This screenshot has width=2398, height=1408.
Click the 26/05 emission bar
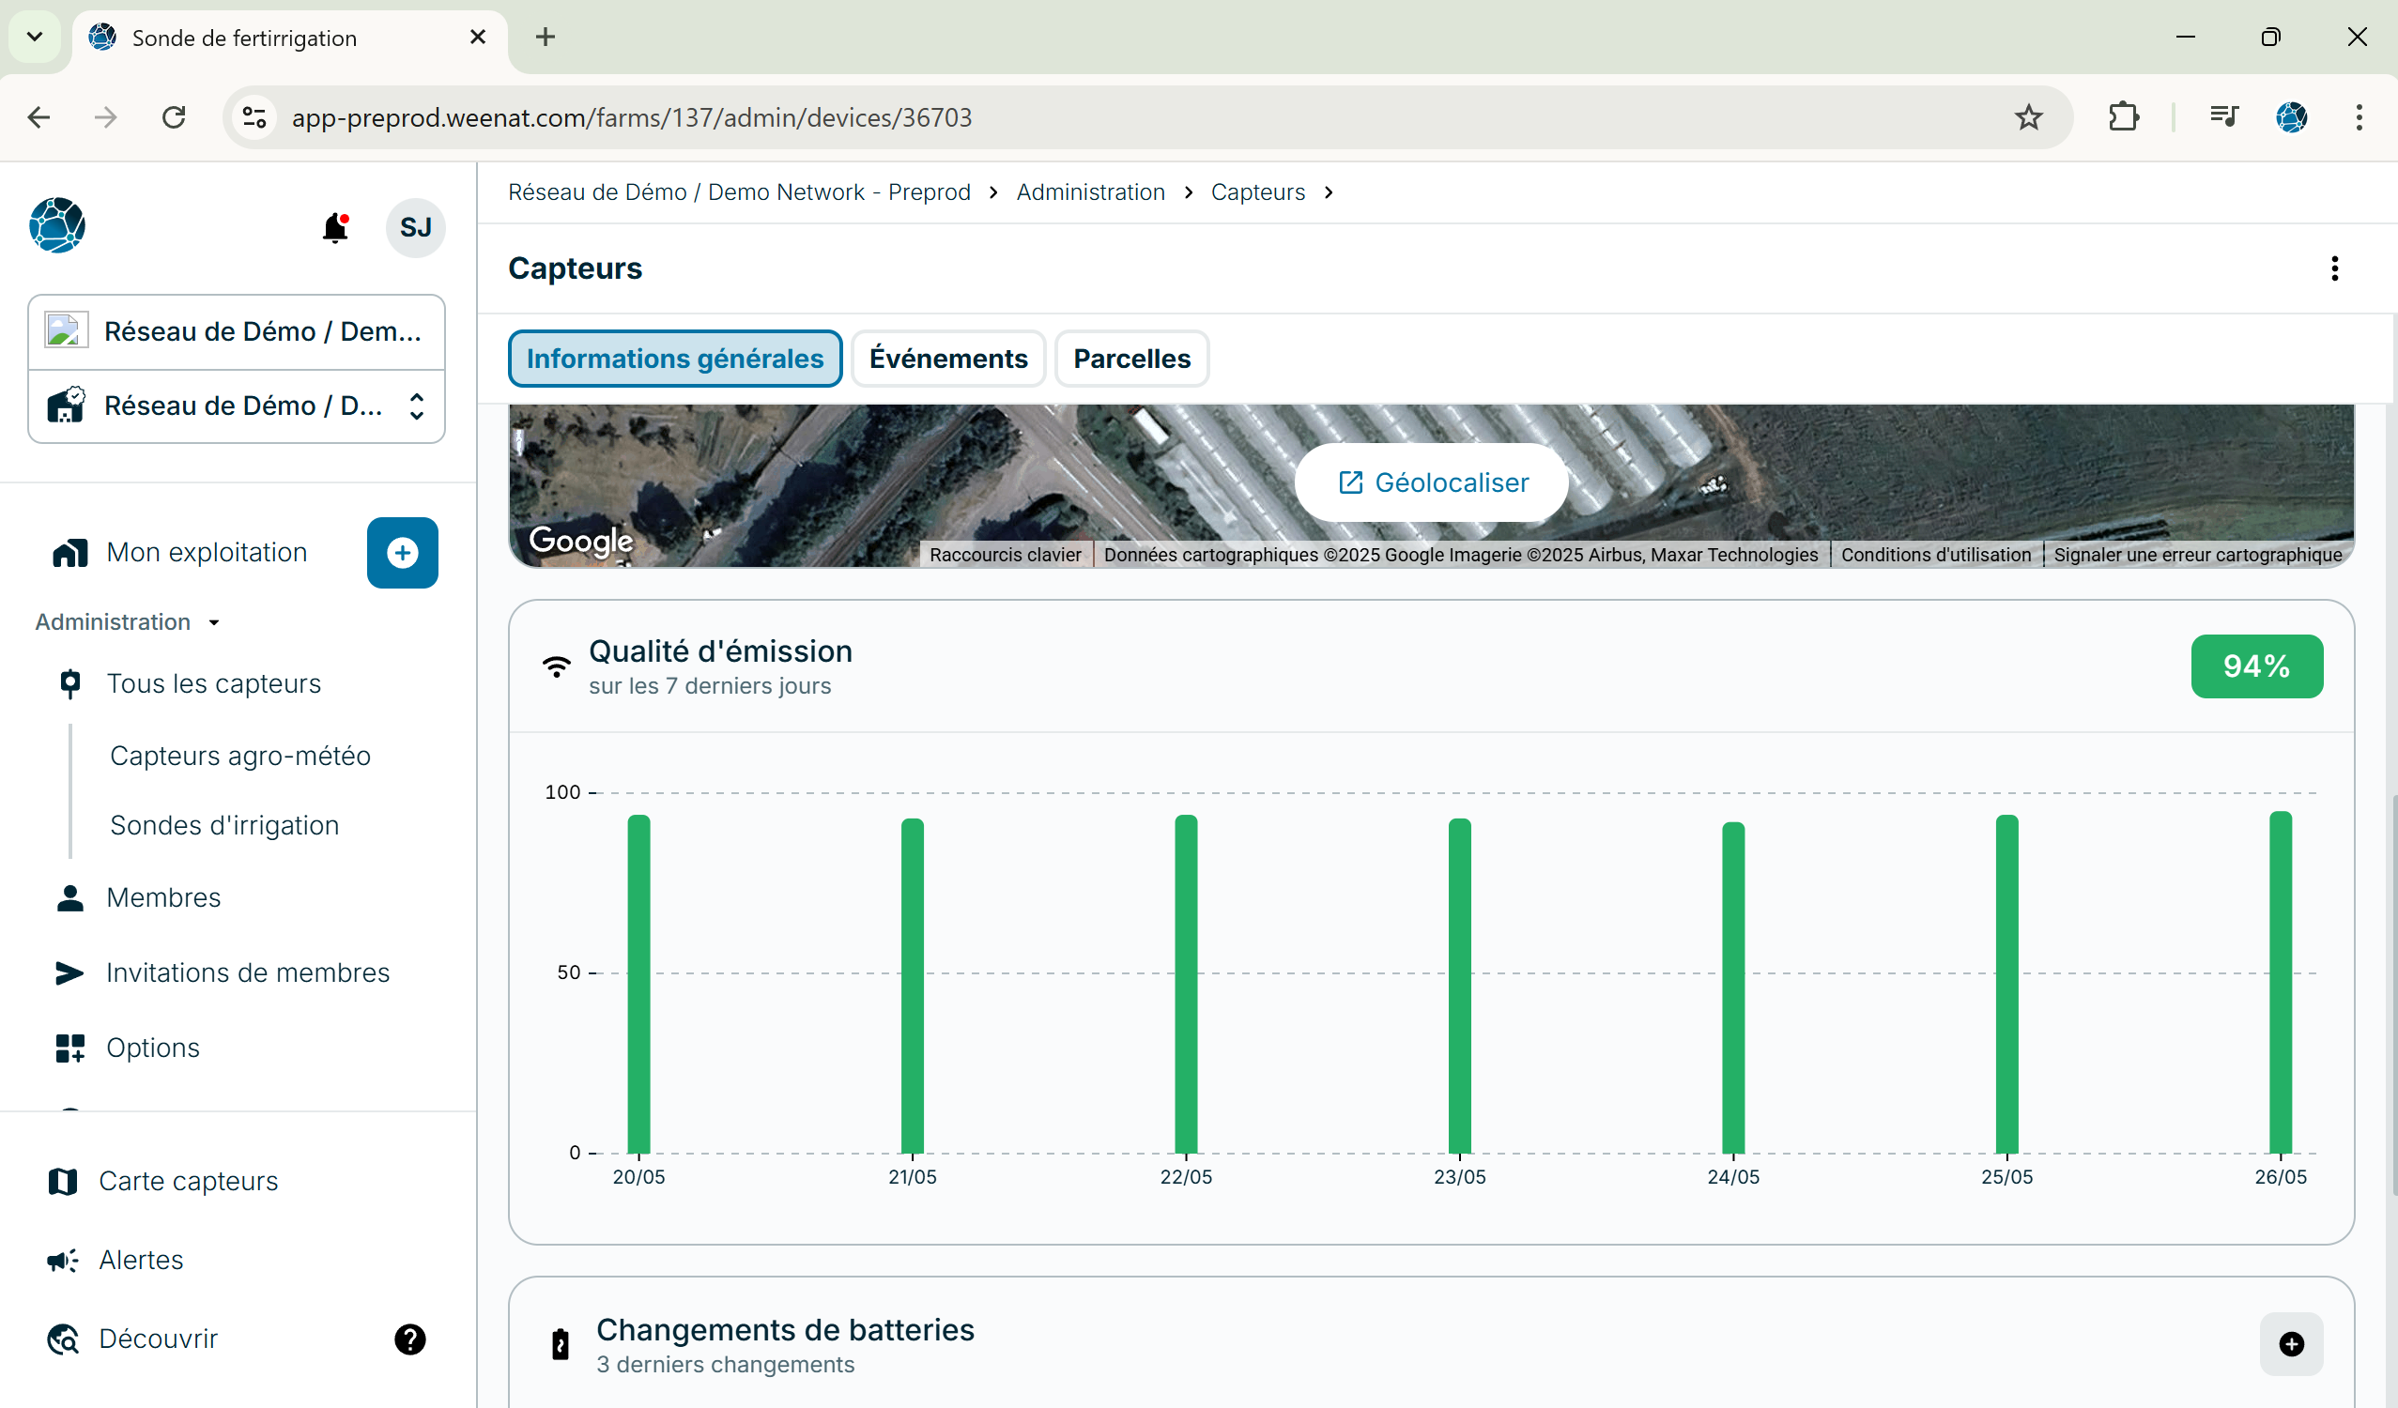tap(2280, 982)
